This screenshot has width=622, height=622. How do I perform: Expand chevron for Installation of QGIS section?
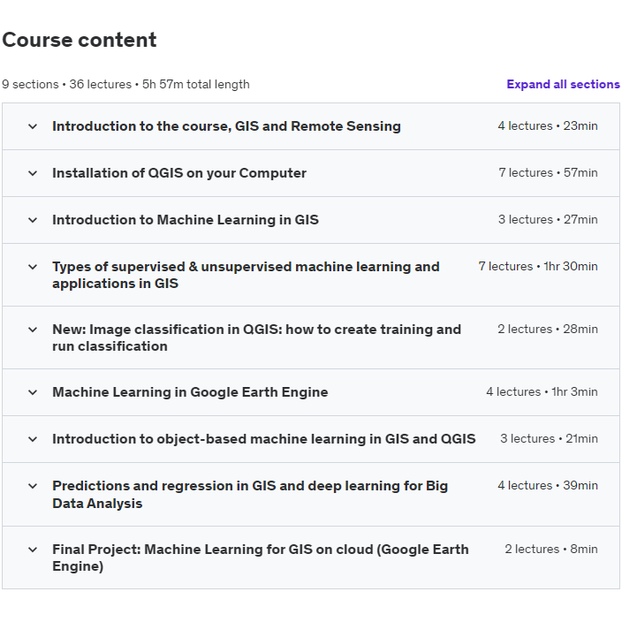point(33,173)
